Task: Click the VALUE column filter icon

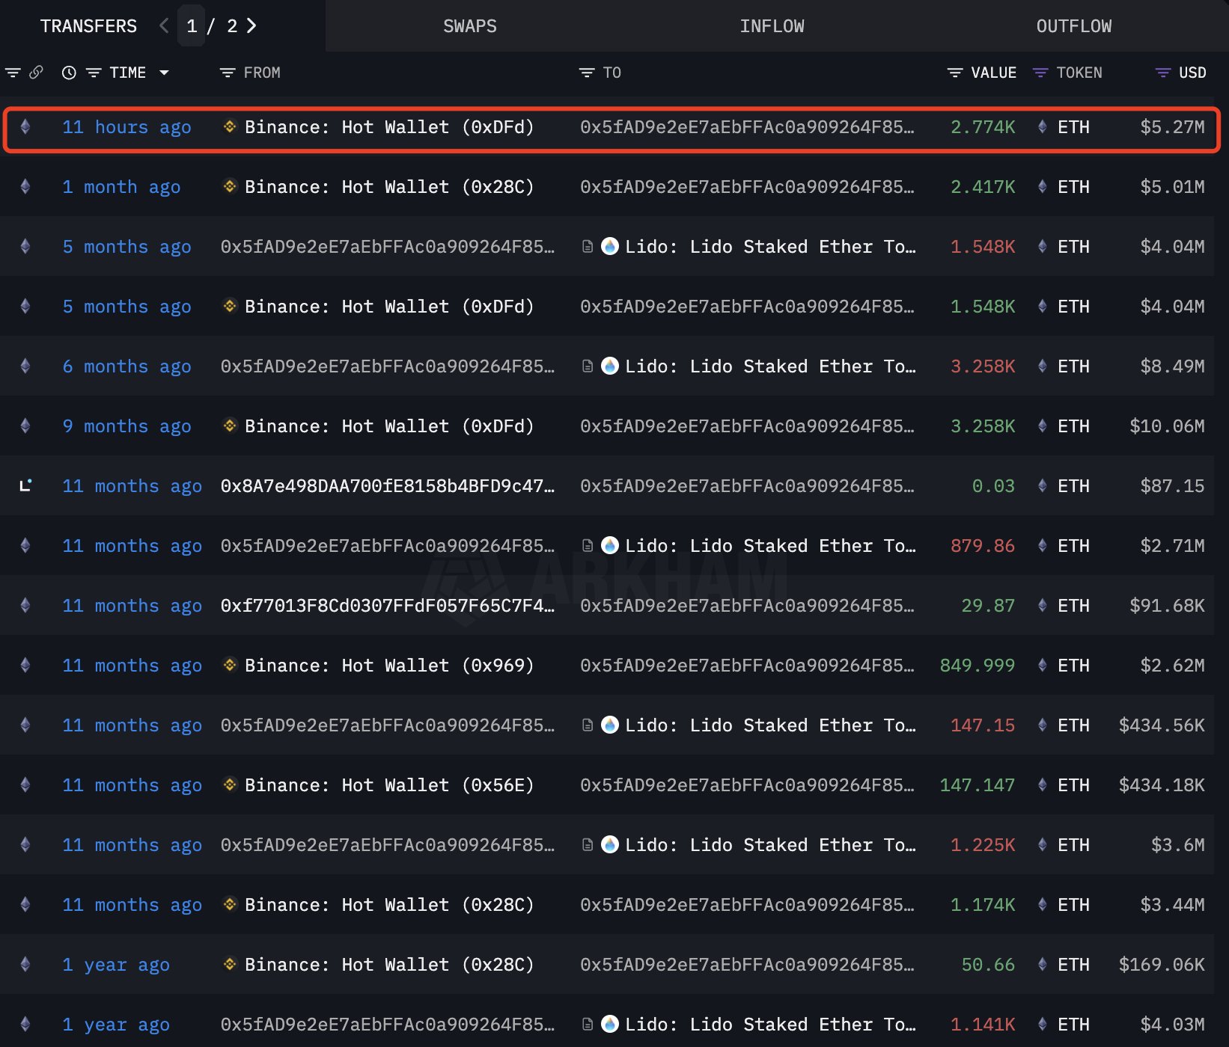Action: click(x=954, y=73)
